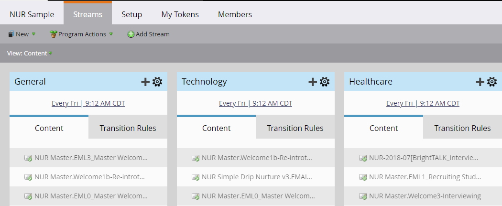Open Healthcare stream gear settings

point(492,82)
